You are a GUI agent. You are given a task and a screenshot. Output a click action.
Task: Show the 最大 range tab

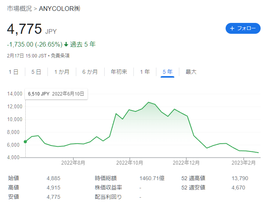[x=191, y=72]
